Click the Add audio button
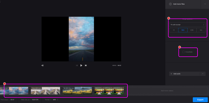This screenshot has height=103, width=209. click(184, 74)
